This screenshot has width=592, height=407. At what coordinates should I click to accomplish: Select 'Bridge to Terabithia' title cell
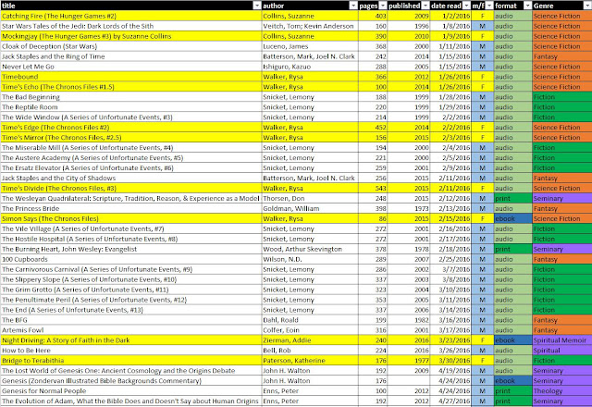131,361
